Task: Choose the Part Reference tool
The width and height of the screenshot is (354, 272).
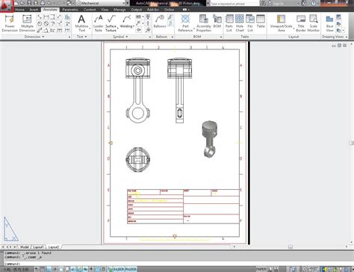Action: pos(185,23)
